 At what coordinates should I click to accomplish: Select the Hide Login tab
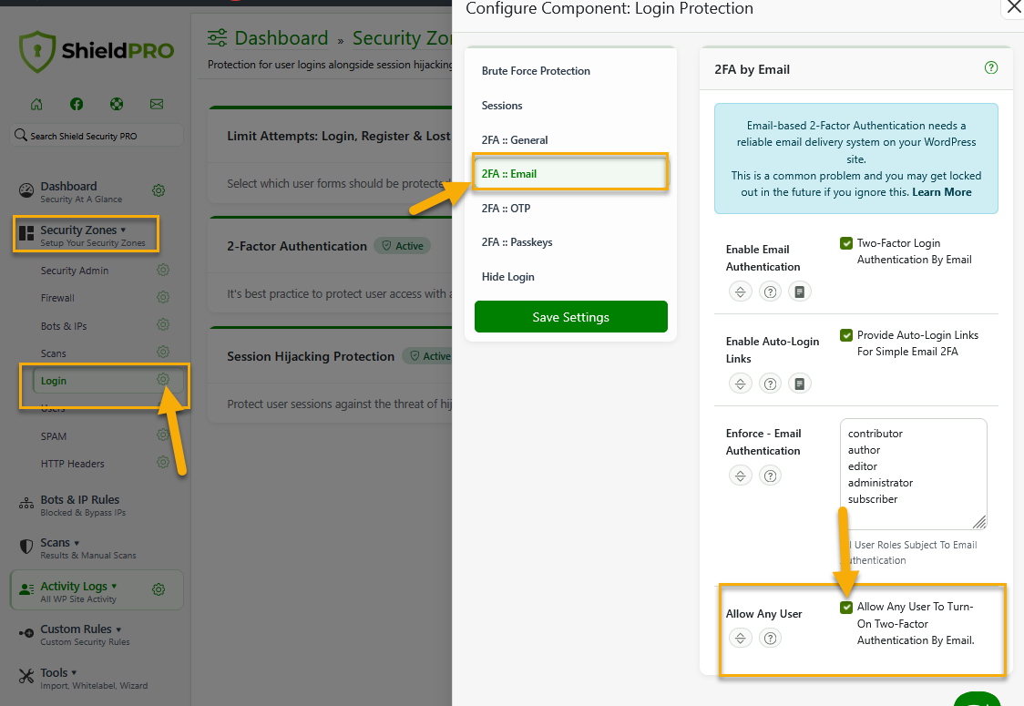point(507,277)
